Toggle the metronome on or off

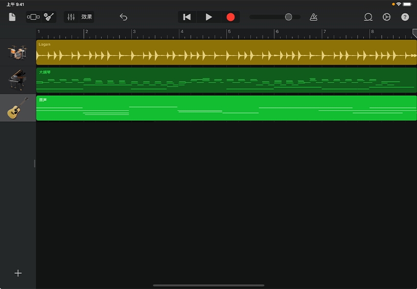click(x=313, y=17)
